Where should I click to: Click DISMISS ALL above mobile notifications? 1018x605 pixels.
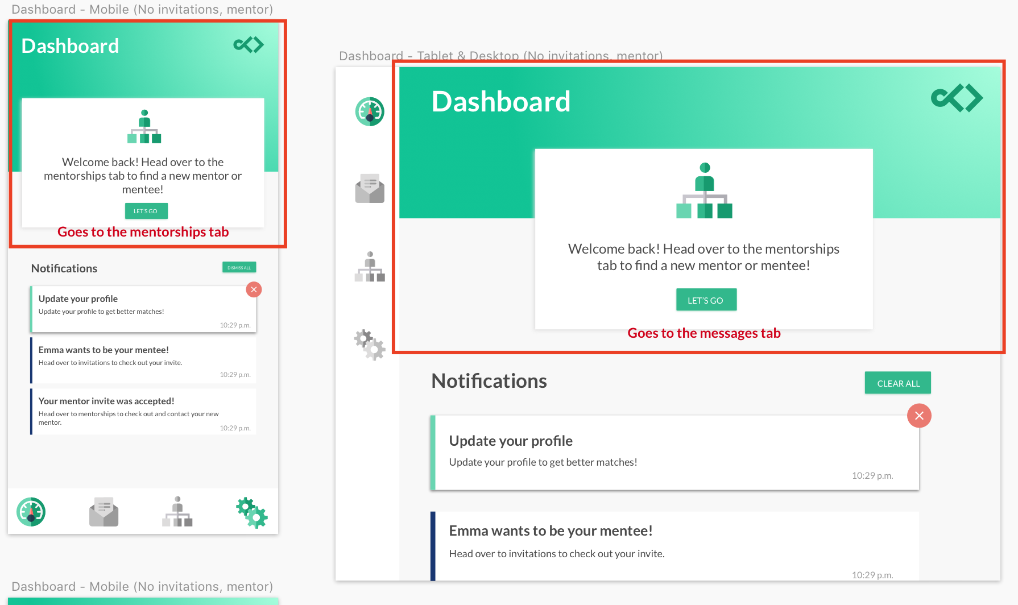[239, 267]
